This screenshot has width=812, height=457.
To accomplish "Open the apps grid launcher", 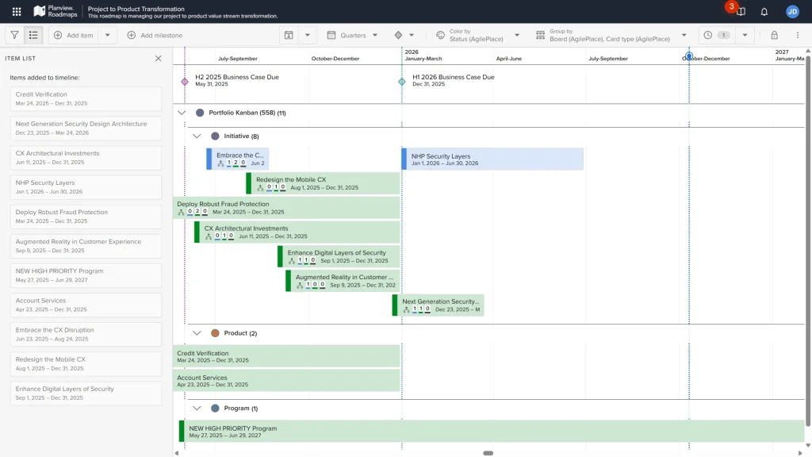I will [17, 11].
